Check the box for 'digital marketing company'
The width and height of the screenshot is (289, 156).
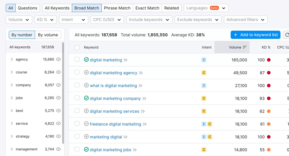tap(77, 98)
